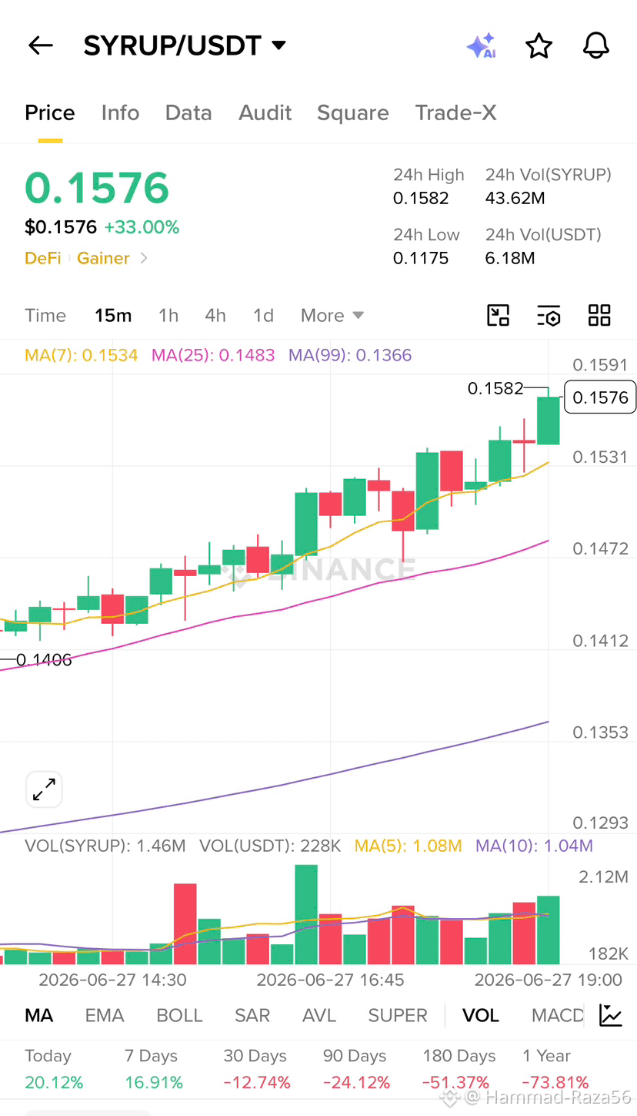Tap the +33.00% change label
Viewport: 637px width, 1116px height.
point(142,227)
